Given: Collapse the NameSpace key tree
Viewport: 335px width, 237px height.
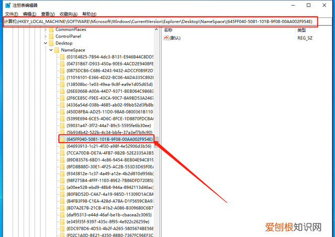Looking at the screenshot, I should (x=51, y=50).
